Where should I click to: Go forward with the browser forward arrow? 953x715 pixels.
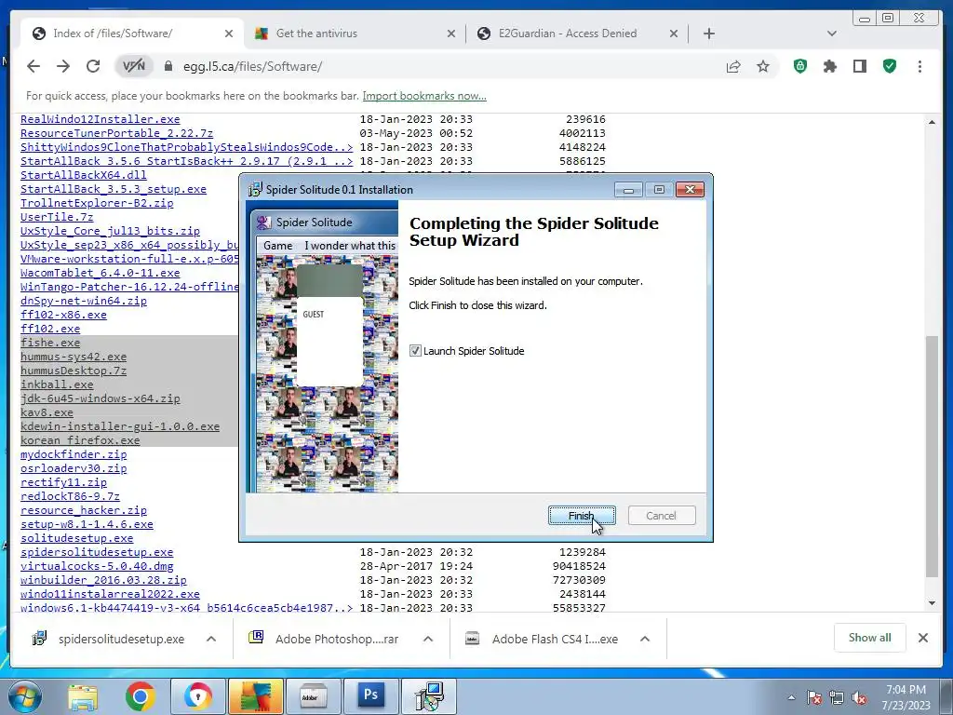coord(63,66)
